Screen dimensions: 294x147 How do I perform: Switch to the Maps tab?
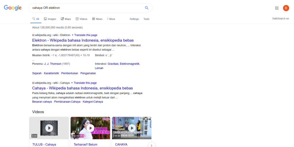pyautogui.click(x=66, y=19)
